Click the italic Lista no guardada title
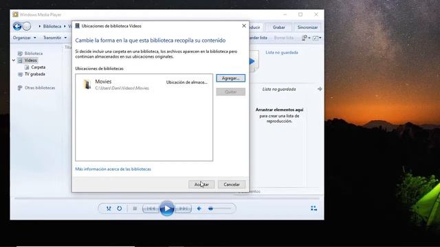 tap(279, 89)
